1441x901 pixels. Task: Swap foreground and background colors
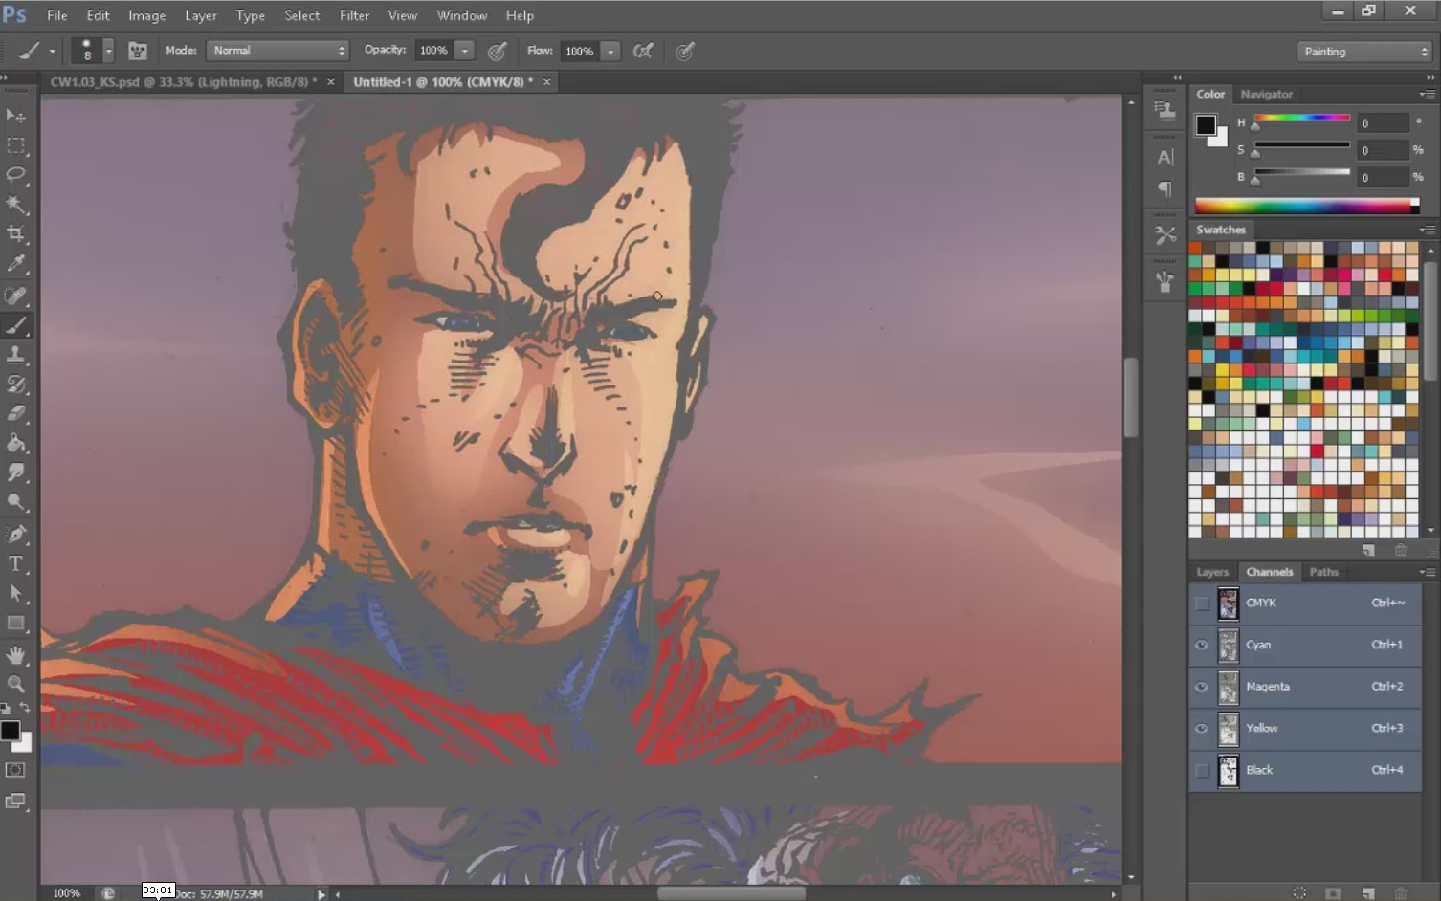26,708
